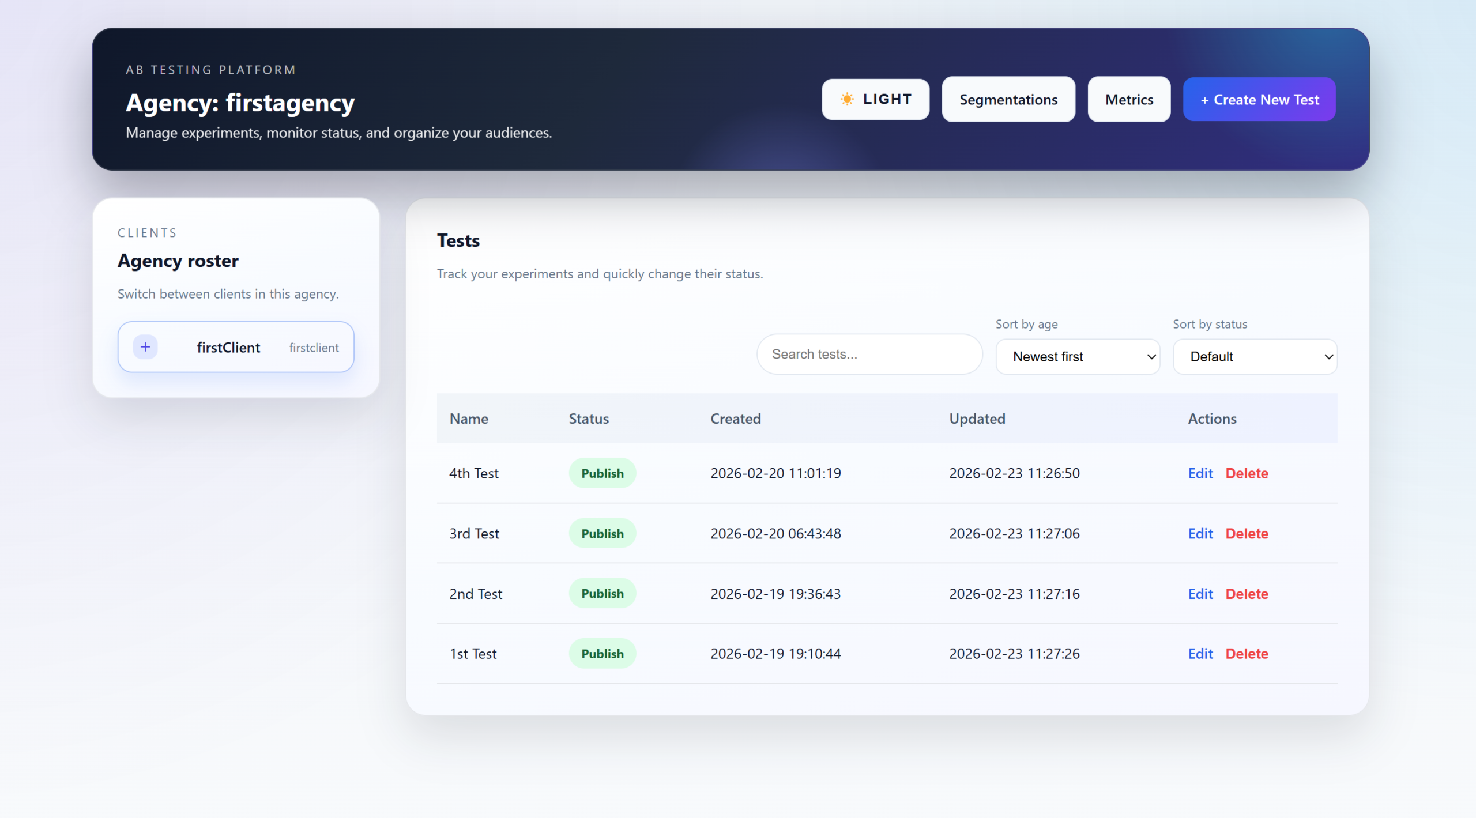1476x818 pixels.
Task: Click the Publish badge for 1st Test
Action: coord(603,654)
